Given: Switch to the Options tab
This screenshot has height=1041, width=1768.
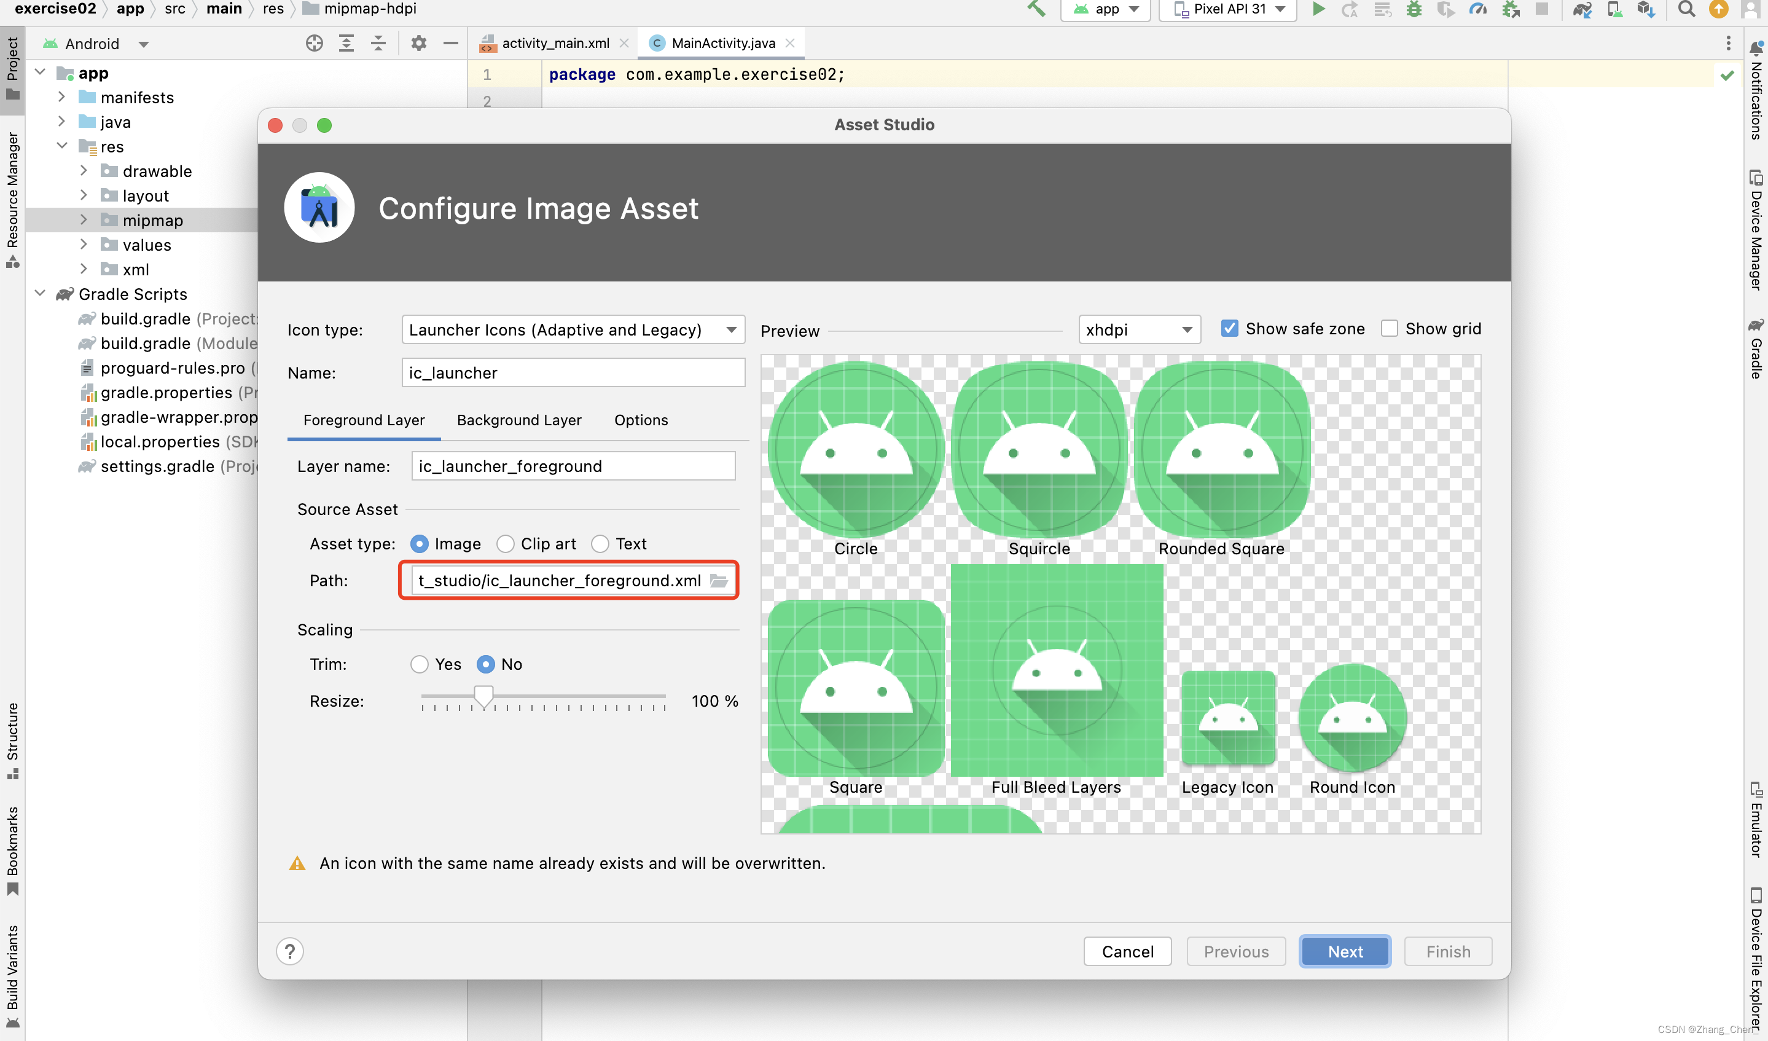Looking at the screenshot, I should coord(641,420).
